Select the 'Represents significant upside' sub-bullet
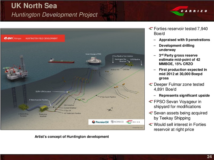The height and width of the screenshot is (160, 214). pyautogui.click(x=184, y=95)
